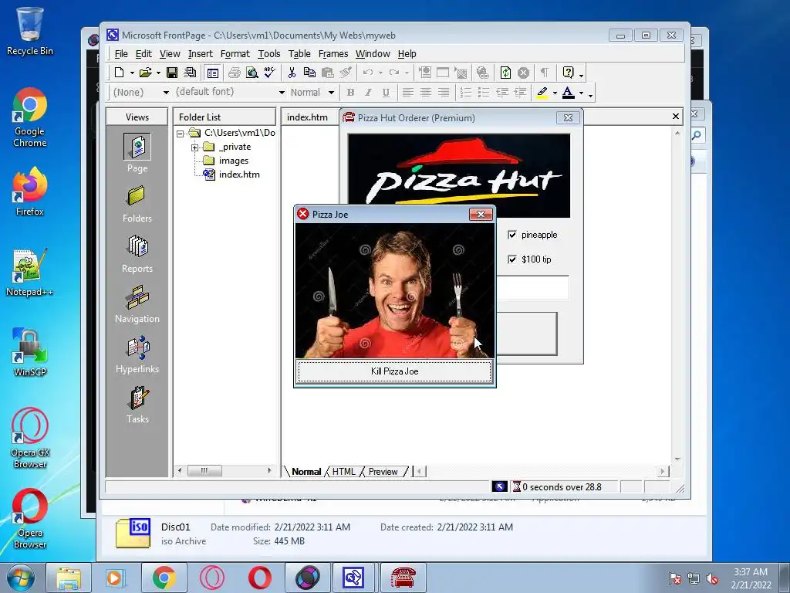Viewport: 790px width, 593px height.
Task: Click the Print toolbar icon
Action: click(235, 73)
